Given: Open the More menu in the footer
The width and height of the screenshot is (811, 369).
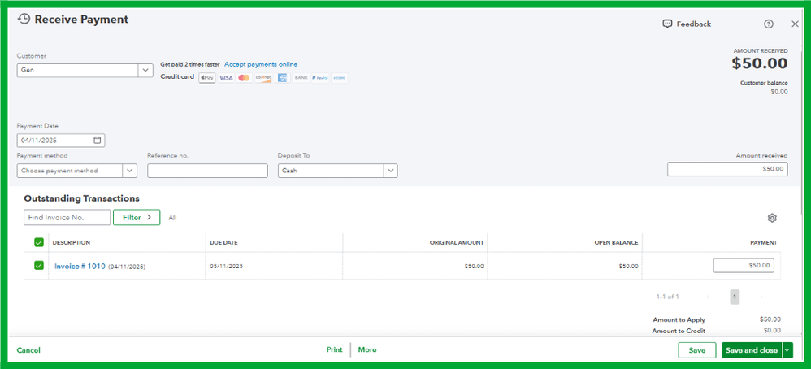Looking at the screenshot, I should pyautogui.click(x=367, y=349).
